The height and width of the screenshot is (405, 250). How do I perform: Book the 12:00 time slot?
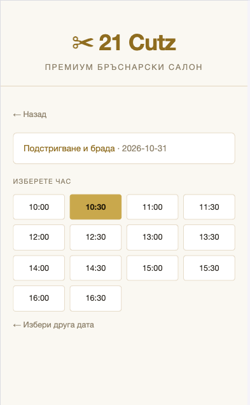tap(39, 237)
